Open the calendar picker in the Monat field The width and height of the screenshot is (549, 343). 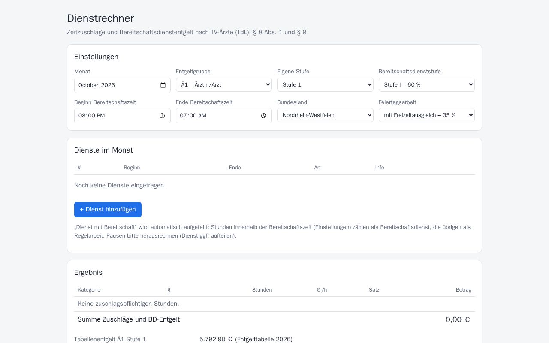click(x=163, y=85)
